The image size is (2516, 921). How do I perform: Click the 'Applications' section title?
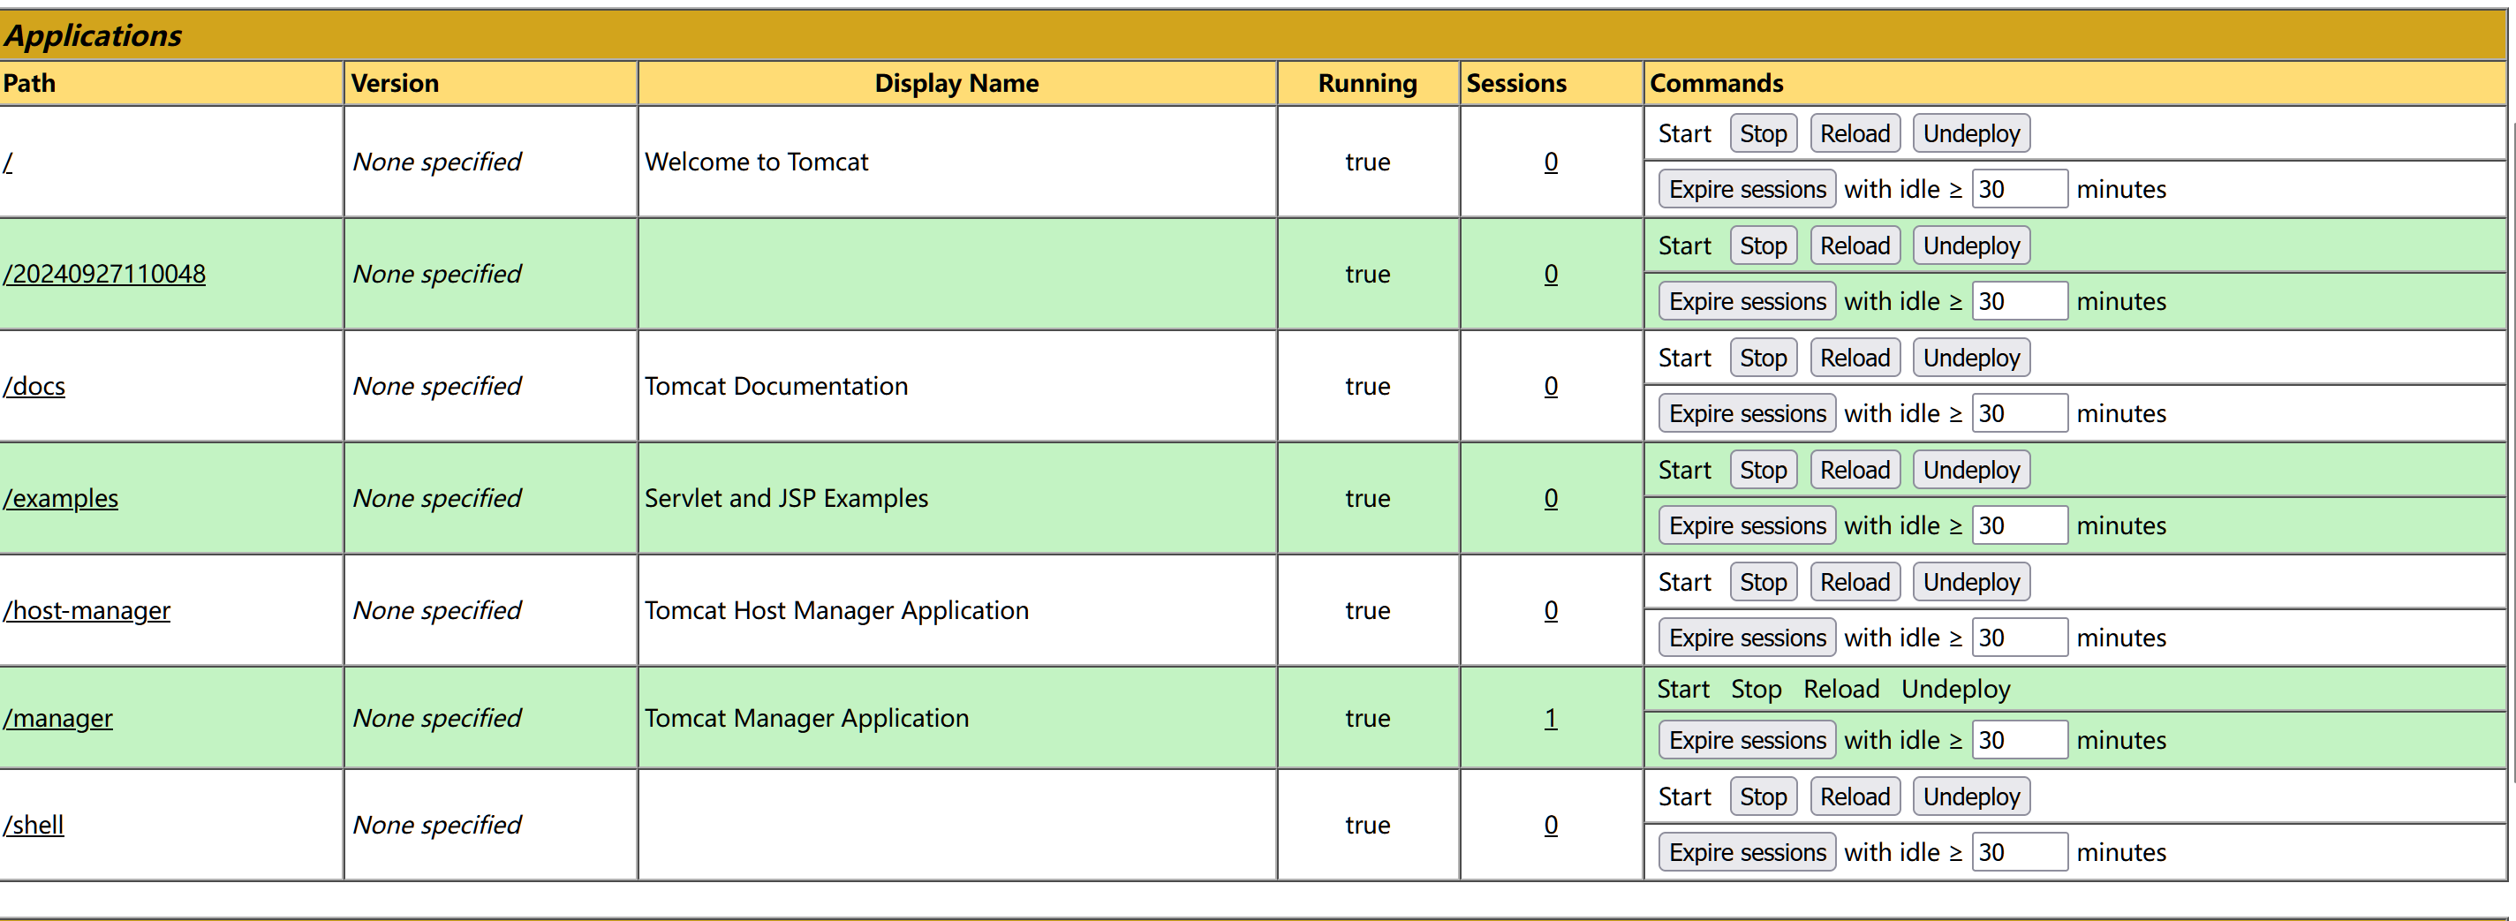(x=93, y=36)
